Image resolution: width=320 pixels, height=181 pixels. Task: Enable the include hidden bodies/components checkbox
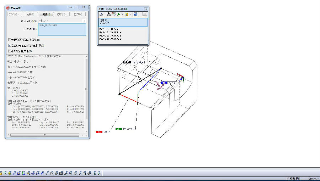point(9,40)
